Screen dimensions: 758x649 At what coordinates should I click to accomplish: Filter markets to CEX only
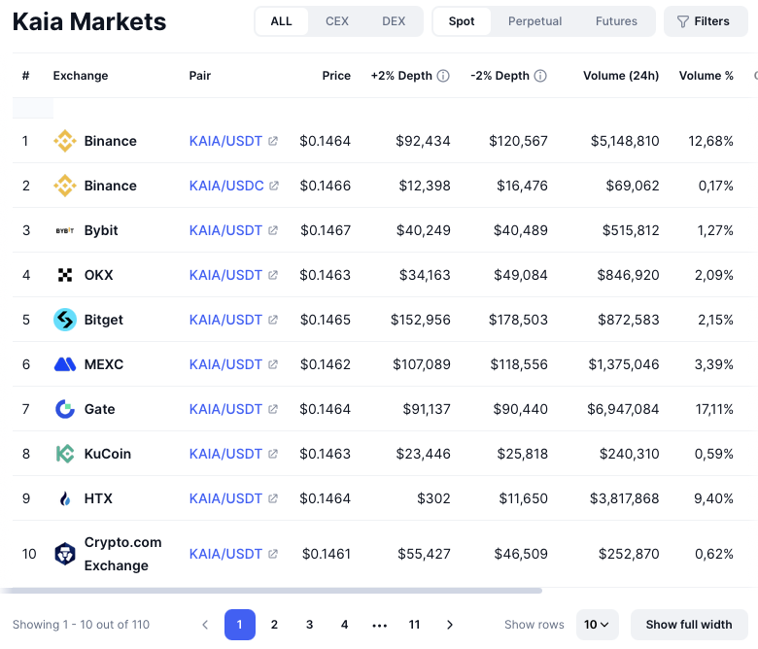pyautogui.click(x=337, y=21)
